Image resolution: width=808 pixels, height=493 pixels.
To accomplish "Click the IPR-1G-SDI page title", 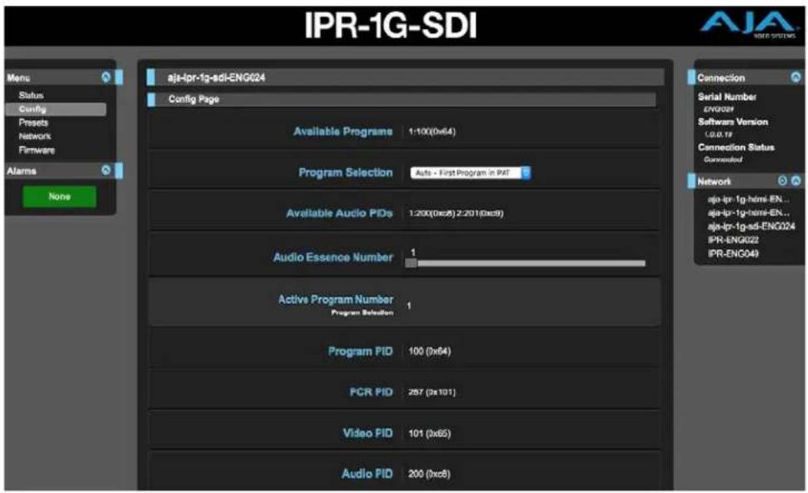I will (x=391, y=25).
